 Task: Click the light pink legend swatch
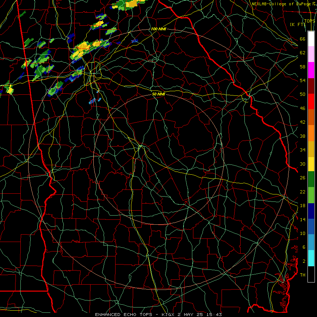pos(311,54)
